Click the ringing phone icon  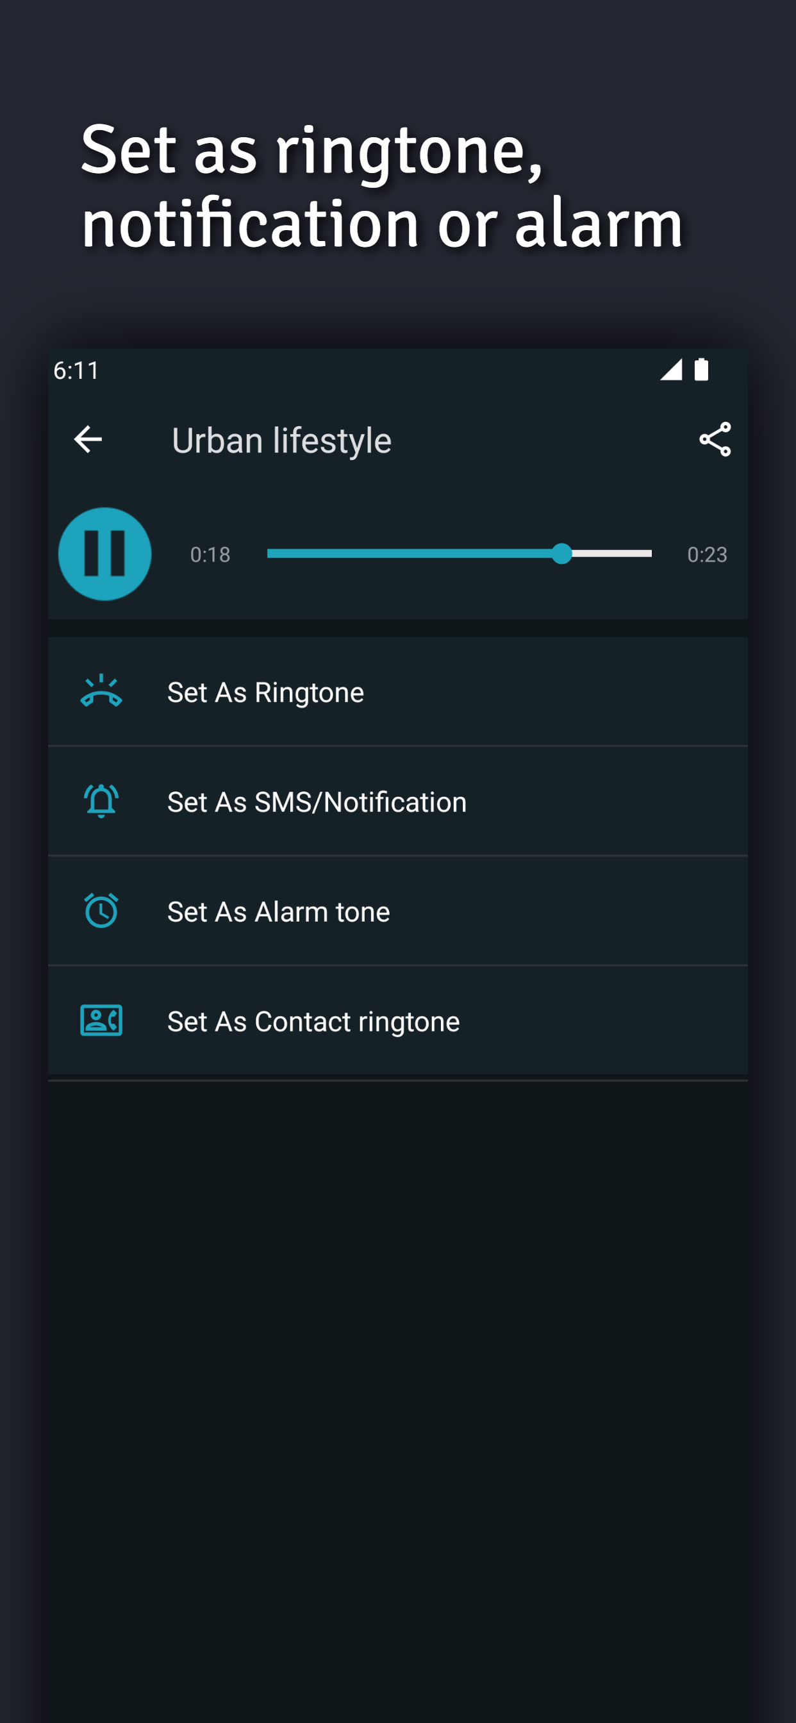(101, 692)
